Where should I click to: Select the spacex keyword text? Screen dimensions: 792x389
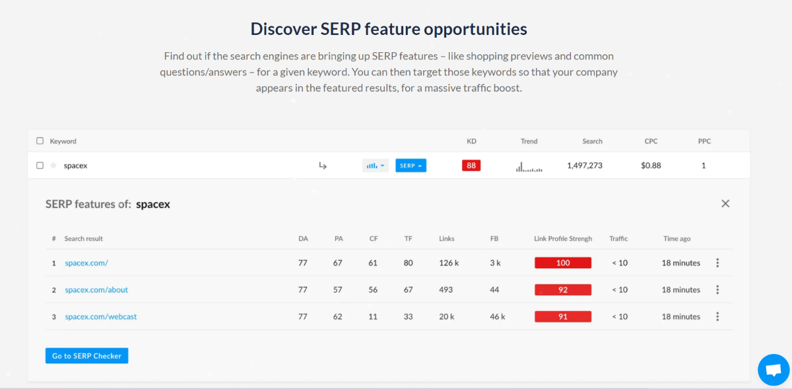pyautogui.click(x=75, y=166)
